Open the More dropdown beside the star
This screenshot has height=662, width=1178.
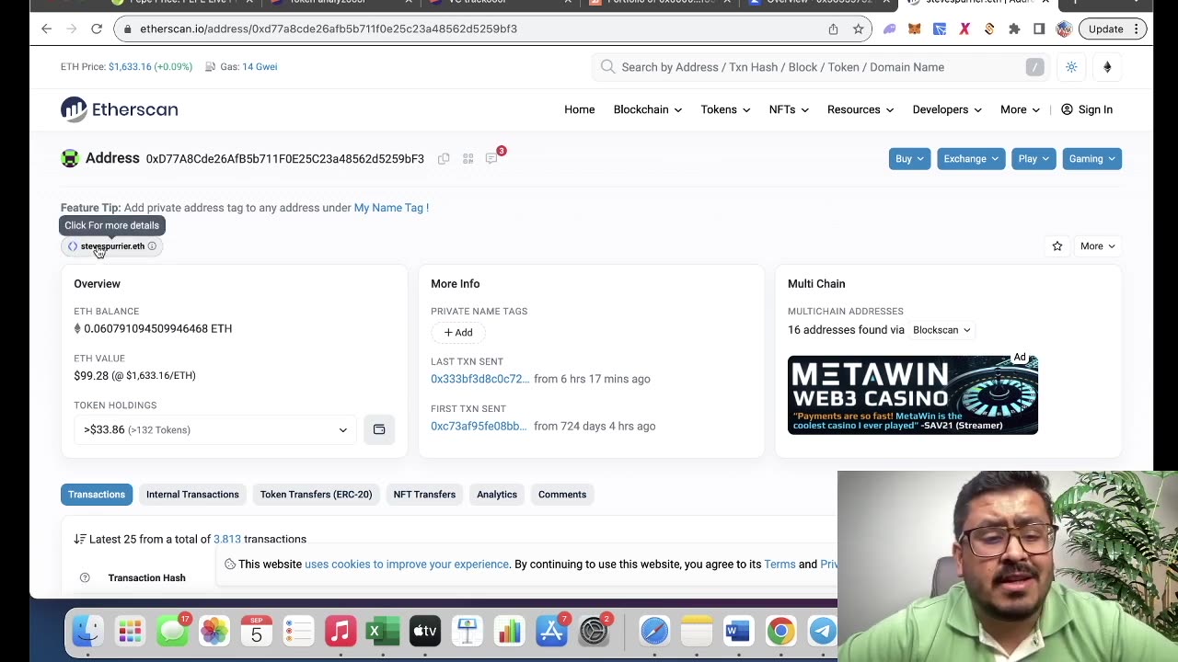1097,246
